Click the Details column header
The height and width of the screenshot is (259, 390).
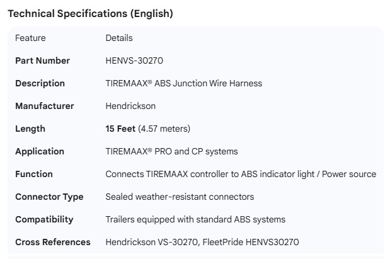[119, 38]
